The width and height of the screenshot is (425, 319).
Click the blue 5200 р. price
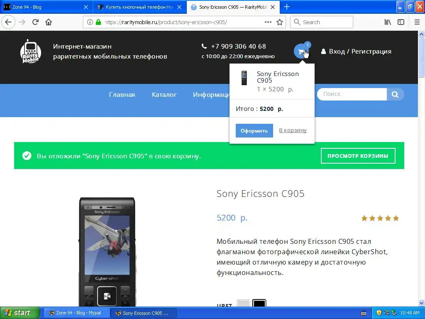tap(232, 218)
